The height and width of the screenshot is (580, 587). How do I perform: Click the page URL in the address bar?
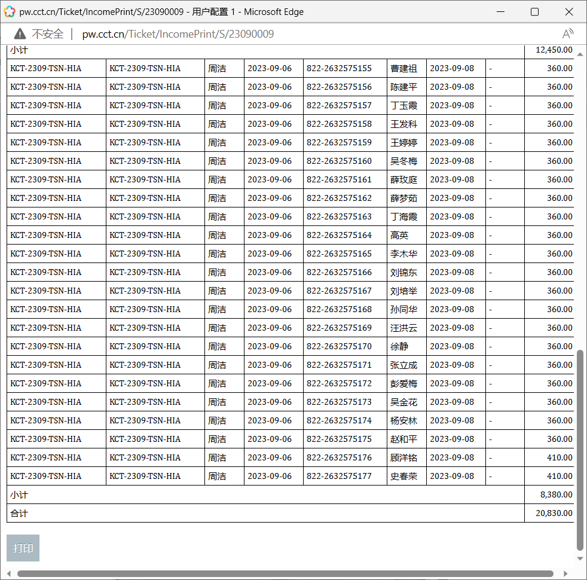pyautogui.click(x=178, y=34)
